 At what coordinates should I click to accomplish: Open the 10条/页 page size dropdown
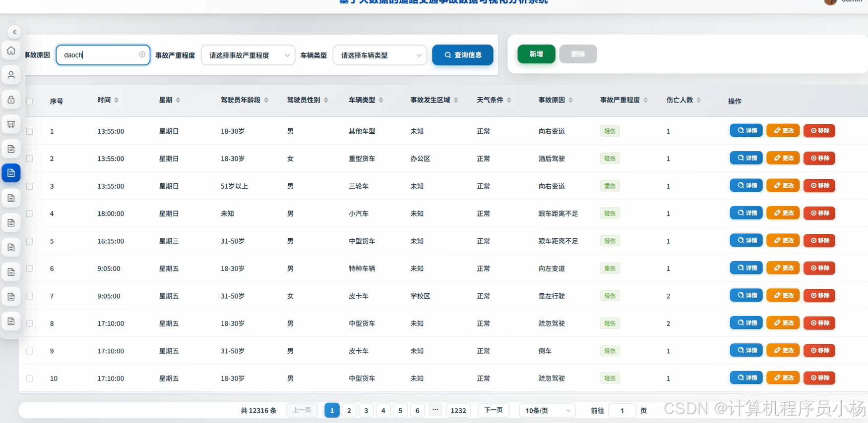pyautogui.click(x=548, y=411)
